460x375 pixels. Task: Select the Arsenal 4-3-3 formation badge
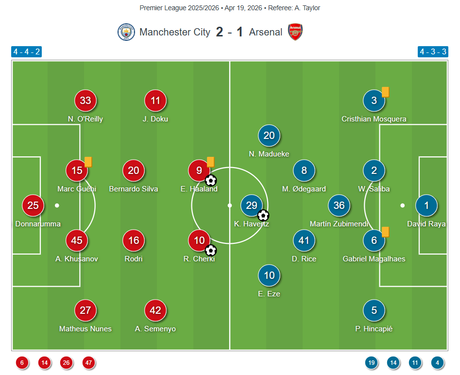point(433,52)
